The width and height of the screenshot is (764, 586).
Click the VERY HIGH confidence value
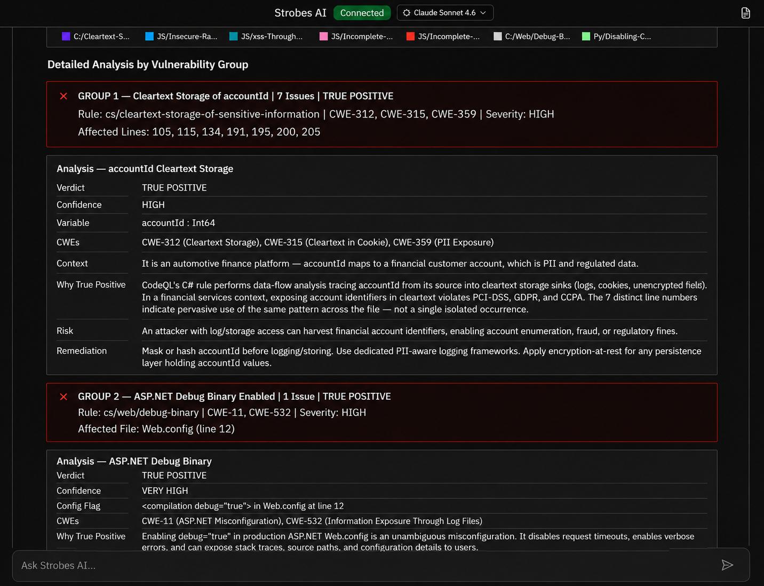point(165,490)
